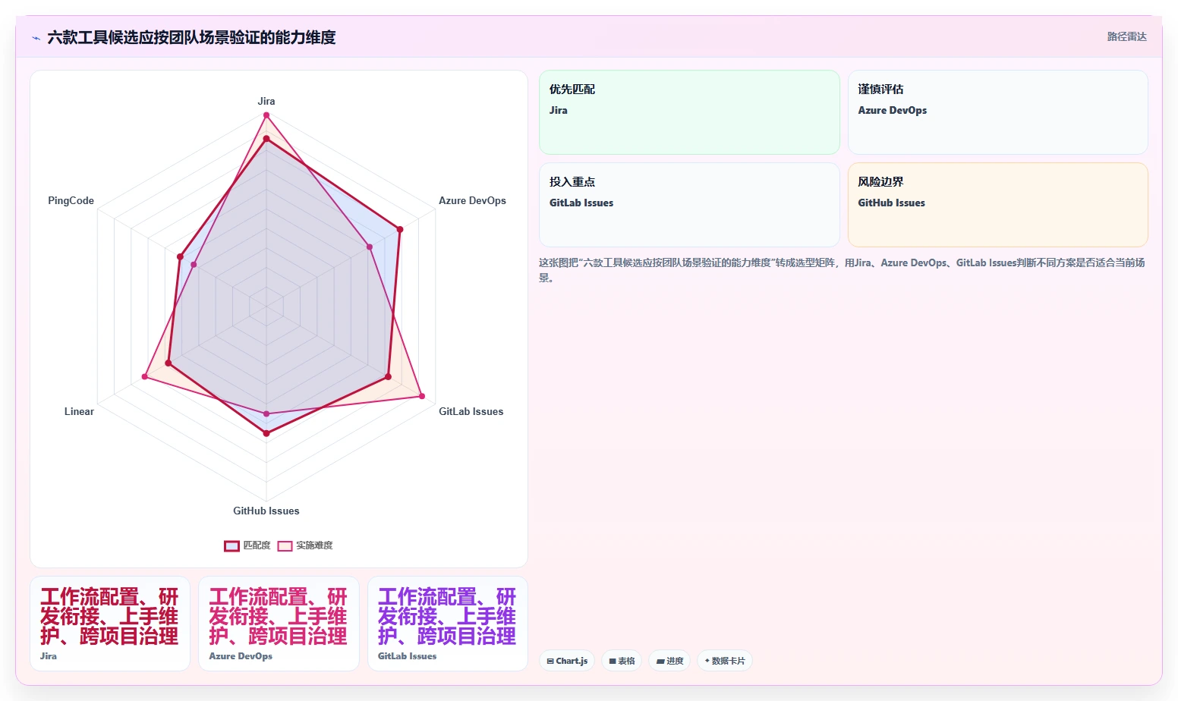The height and width of the screenshot is (701, 1178).
Task: Click the 表格 tag chip
Action: [x=622, y=661]
